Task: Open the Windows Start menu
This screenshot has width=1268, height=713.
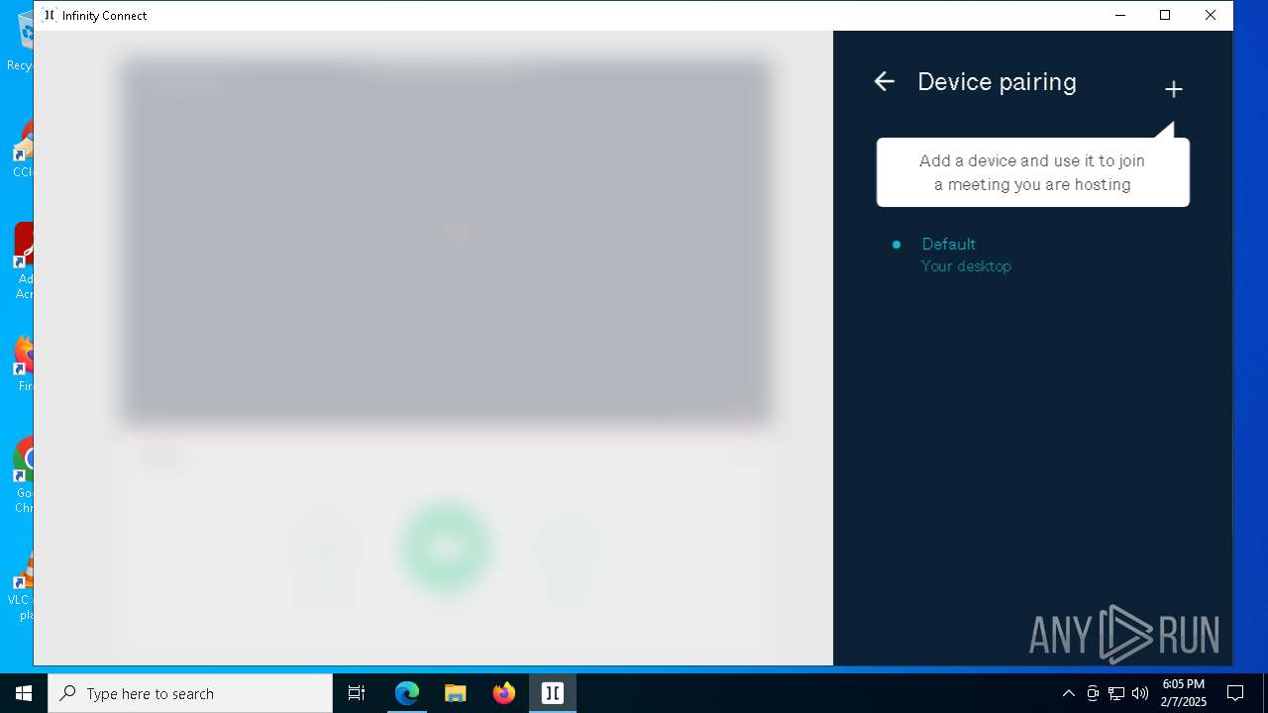Action: pos(24,693)
